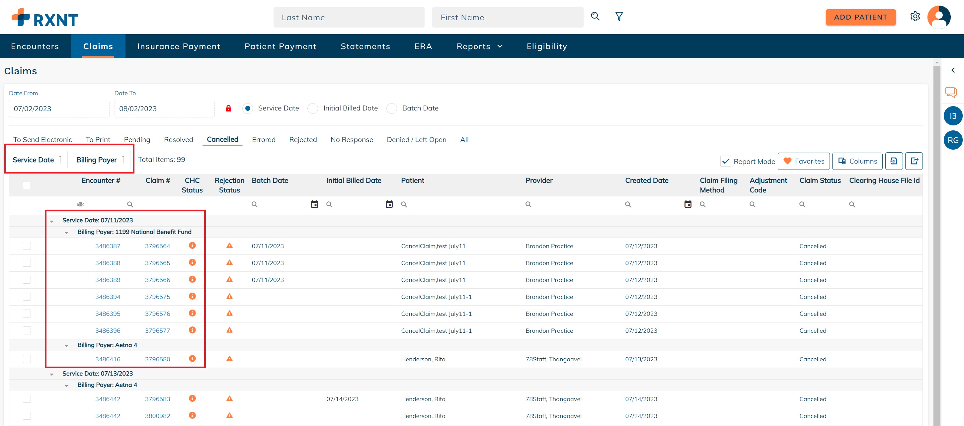Open the chat messages sidebar icon
964x426 pixels.
(x=950, y=92)
